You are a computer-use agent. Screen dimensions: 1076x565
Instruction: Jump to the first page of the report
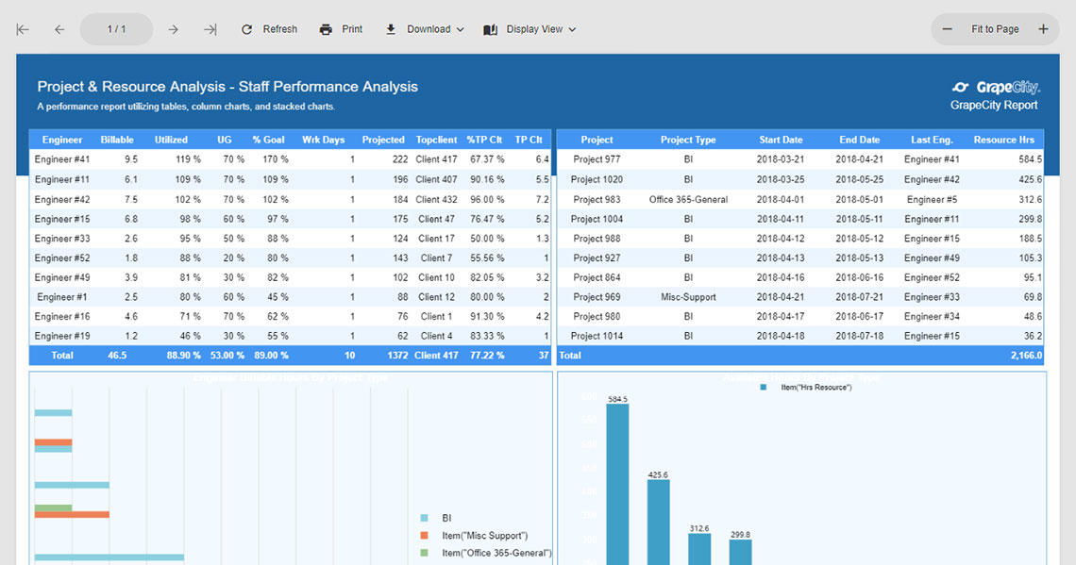point(22,29)
